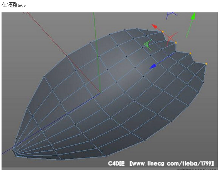Click the text "在调整点。"
This screenshot has height=170, width=224.
click(x=14, y=5)
